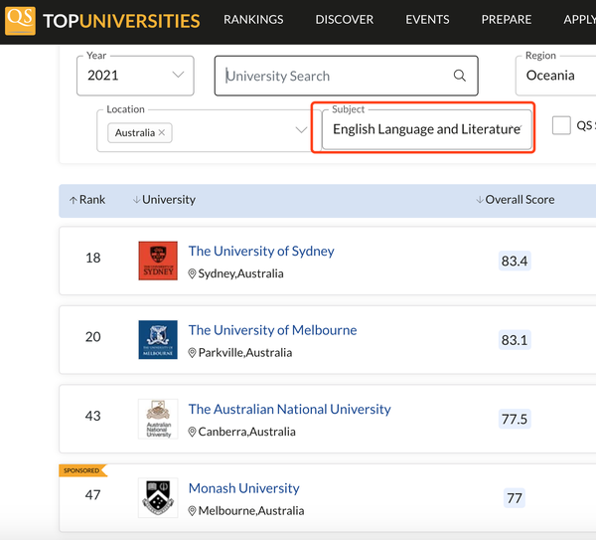Viewport: 596px width, 540px height.
Task: Click the Canberra location pin icon
Action: [x=192, y=432]
